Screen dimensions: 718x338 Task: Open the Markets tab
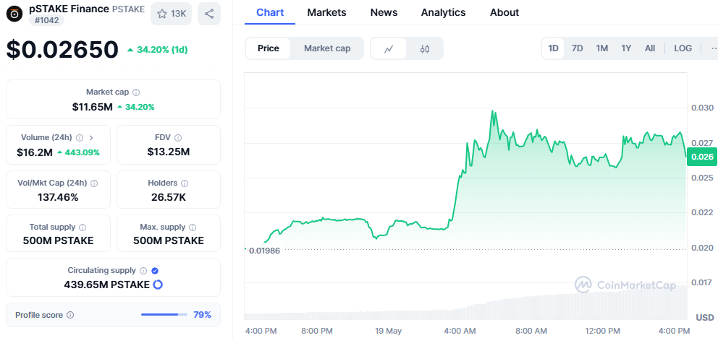(x=326, y=13)
